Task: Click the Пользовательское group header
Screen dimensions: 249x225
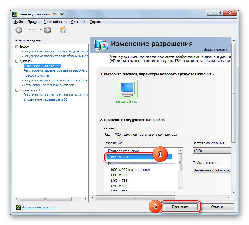Action: [x=123, y=151]
